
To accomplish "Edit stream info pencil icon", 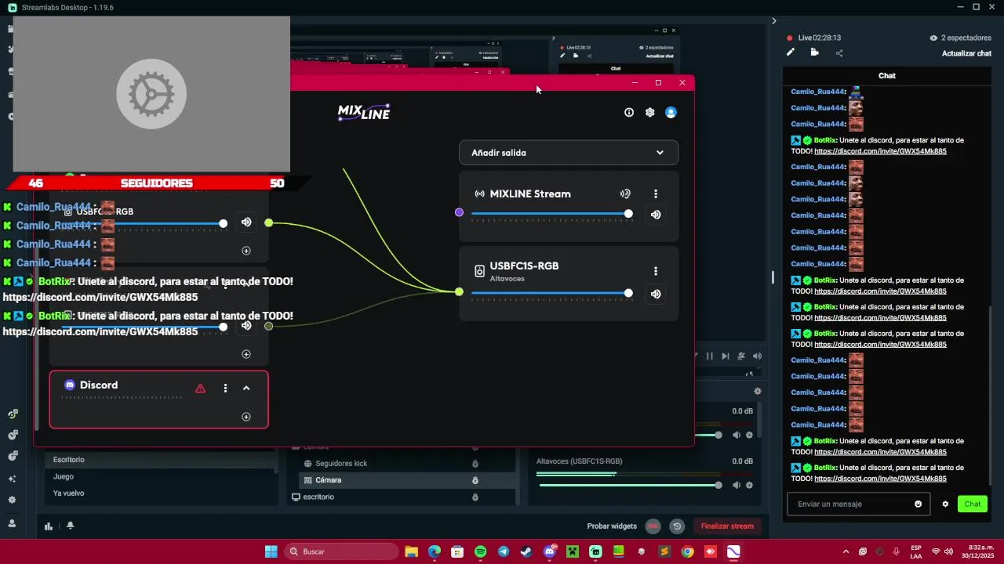I will coord(791,52).
